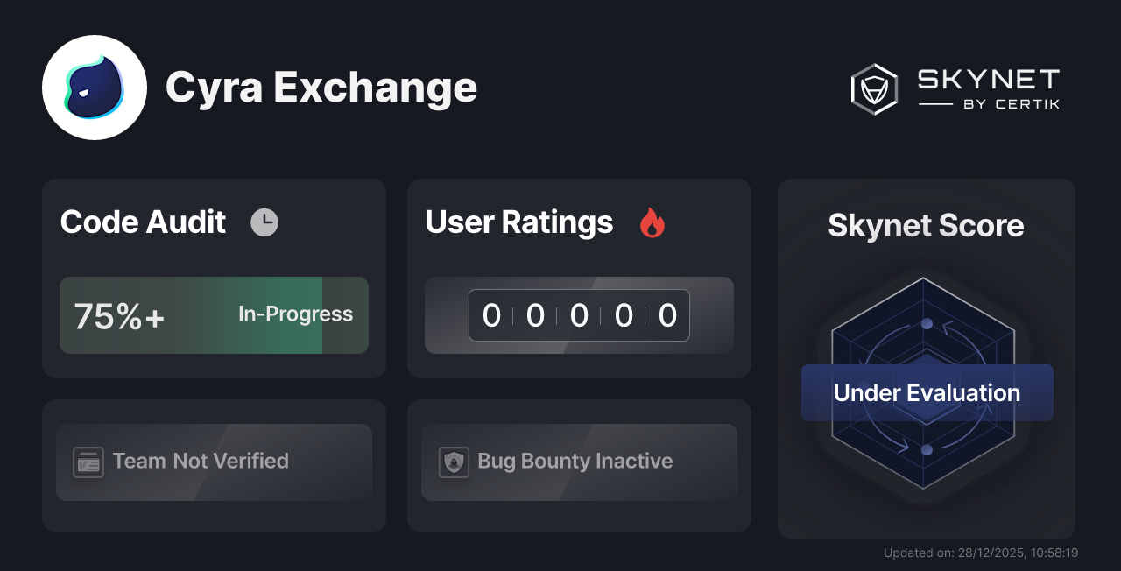Select the Cyra Exchange logo avatar
Image resolution: width=1121 pixels, height=571 pixels.
pyautogui.click(x=95, y=88)
